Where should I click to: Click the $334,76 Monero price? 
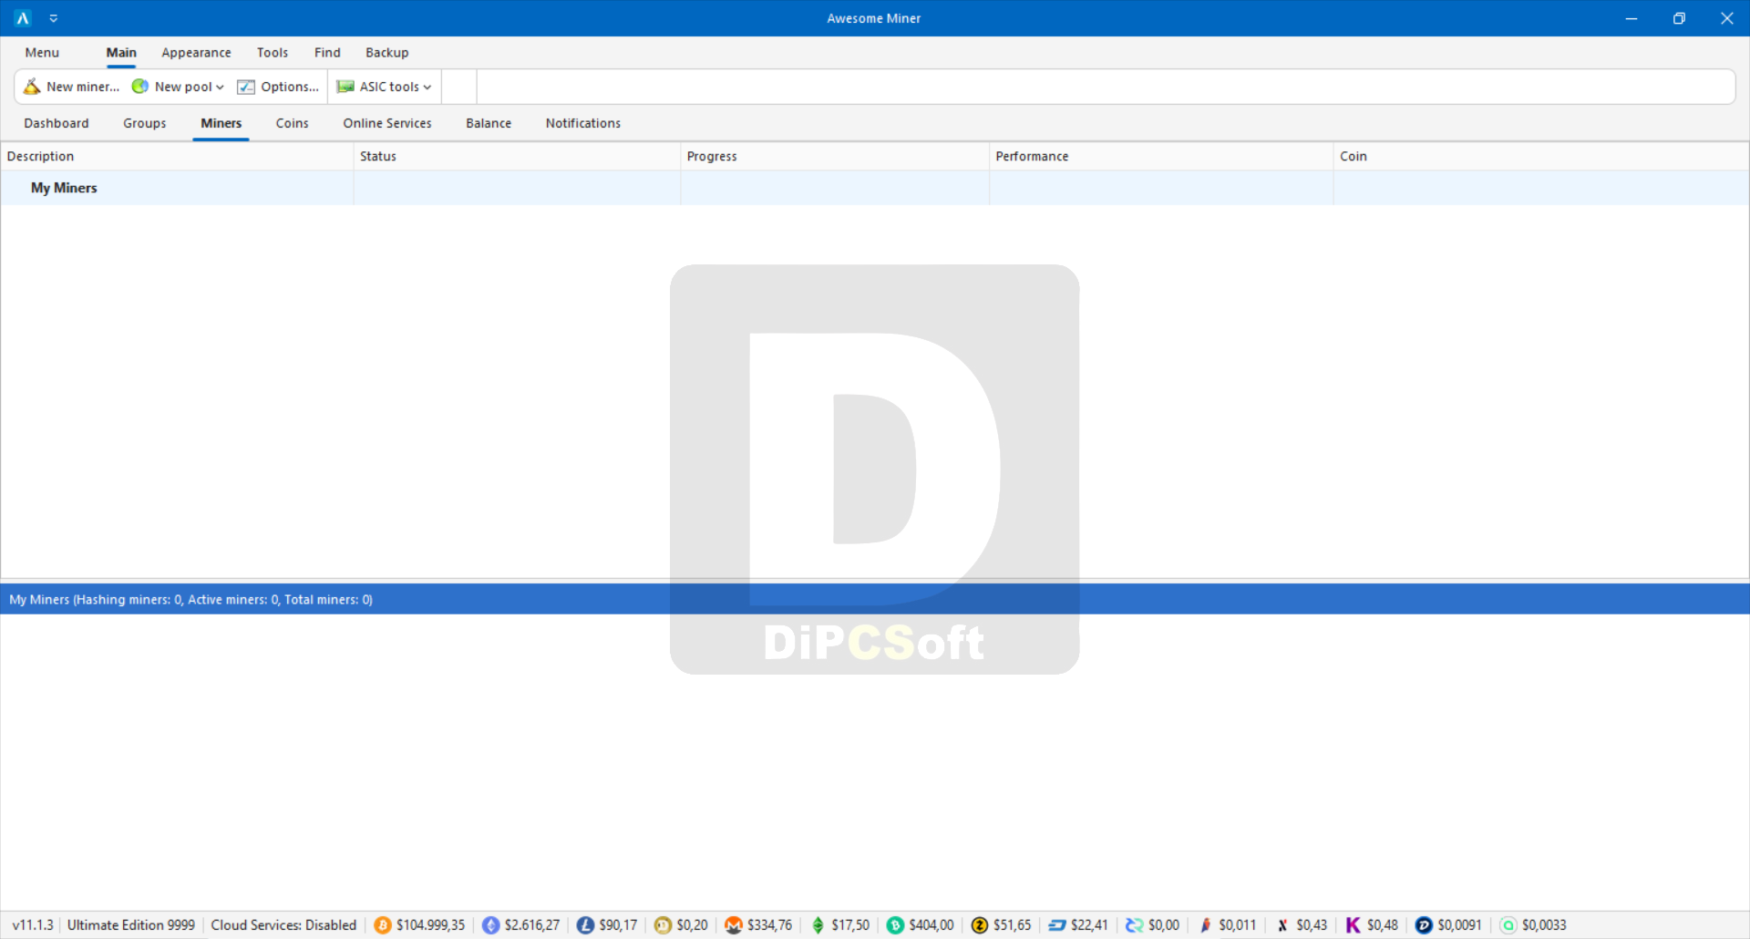[770, 925]
